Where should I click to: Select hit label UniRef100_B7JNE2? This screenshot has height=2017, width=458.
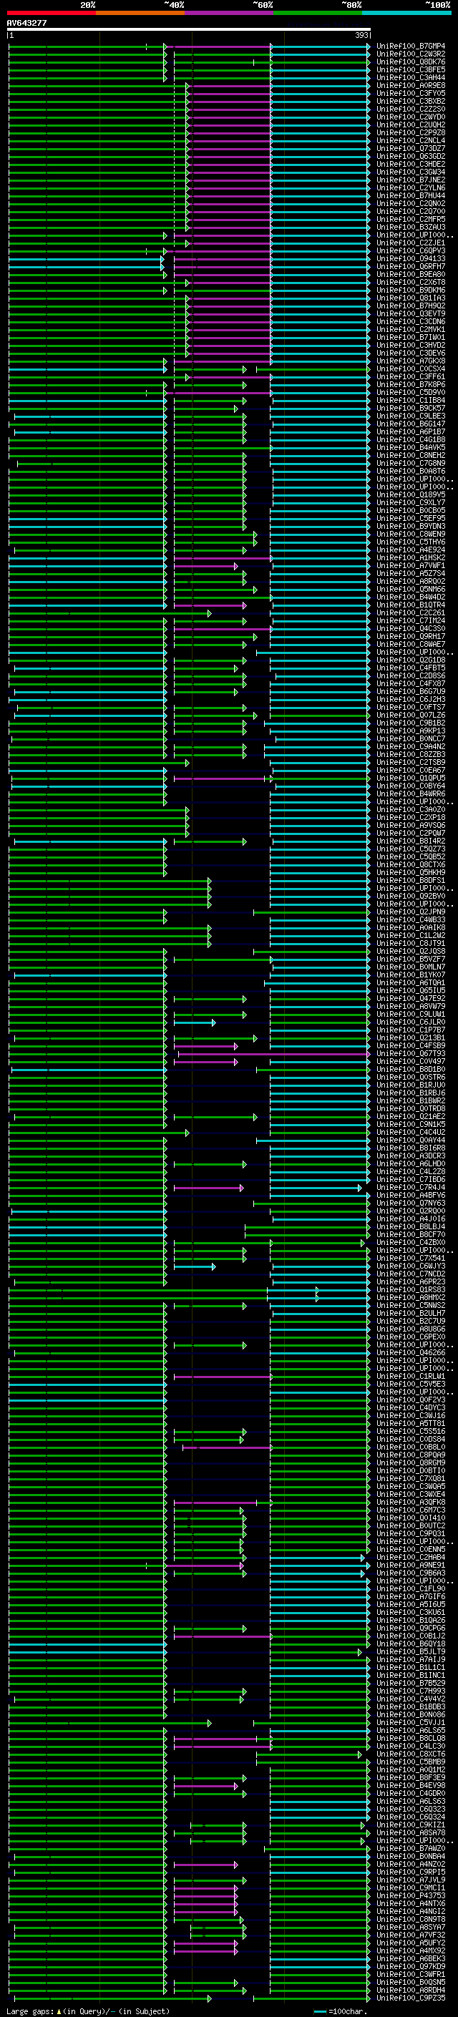[411, 180]
